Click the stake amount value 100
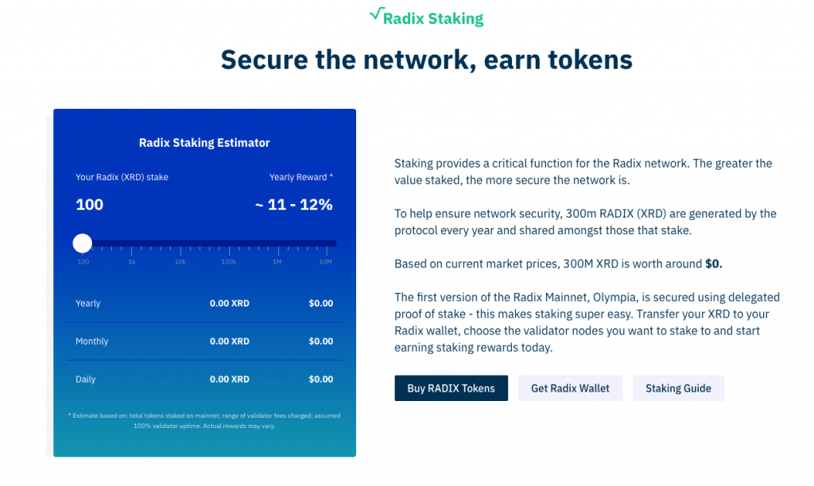The height and width of the screenshot is (486, 814). 90,204
